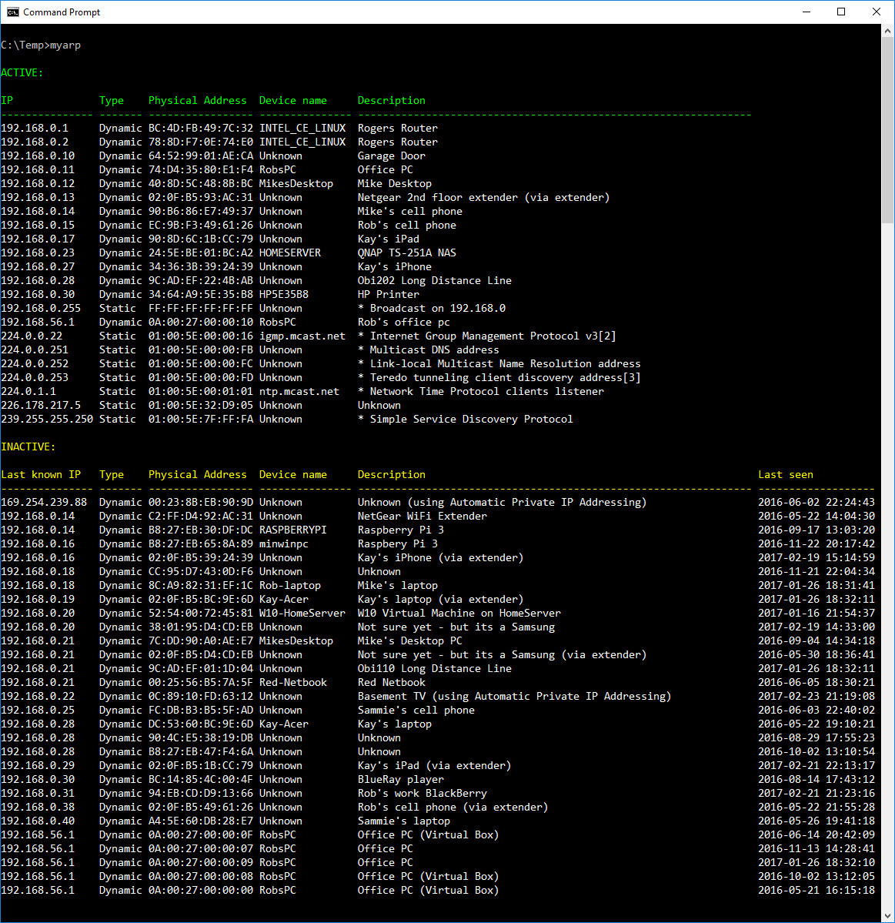Click Link-local Multicast Name Resolution address

(x=506, y=364)
